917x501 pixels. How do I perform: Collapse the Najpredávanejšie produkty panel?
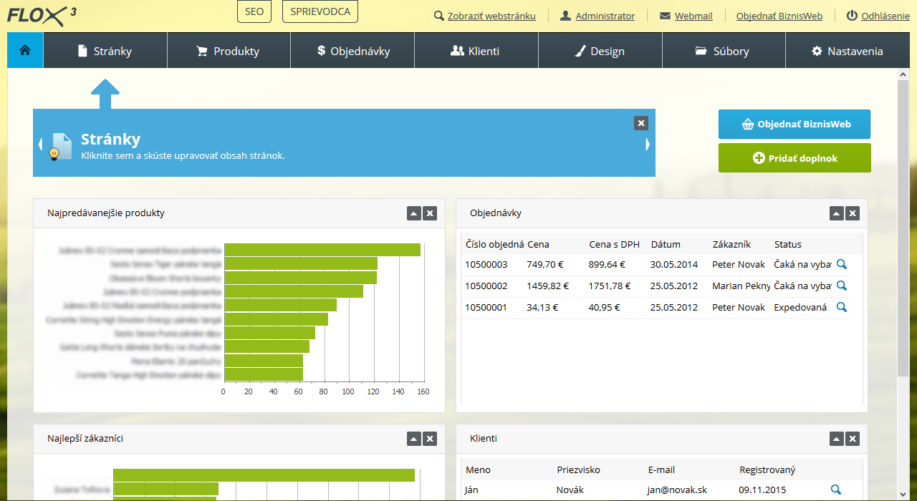pyautogui.click(x=414, y=213)
